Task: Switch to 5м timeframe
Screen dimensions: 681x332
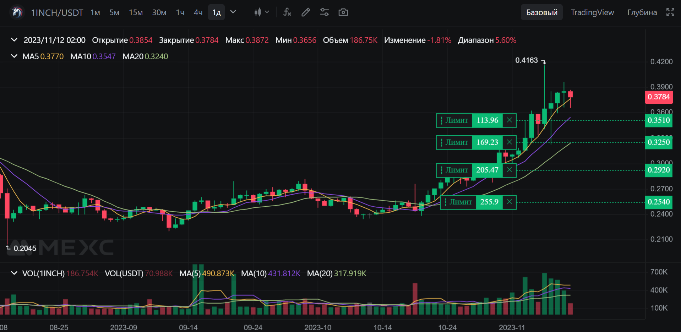Action: point(114,13)
